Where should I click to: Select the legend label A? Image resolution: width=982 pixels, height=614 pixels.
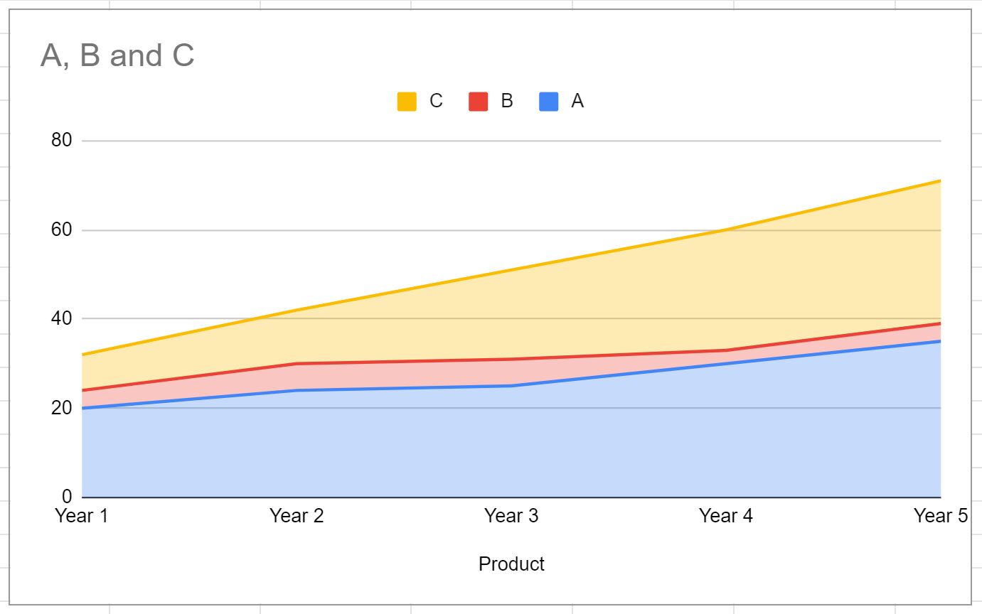click(577, 102)
